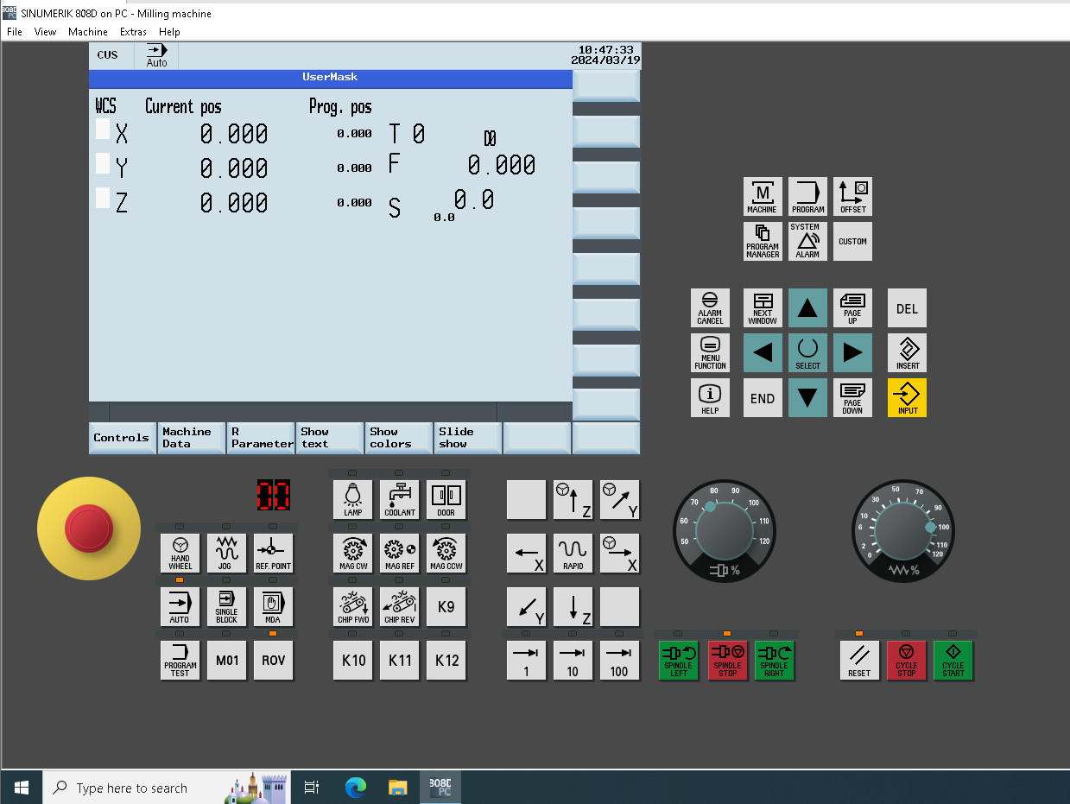The image size is (1070, 804).
Task: Click the K9 key
Action: tap(446, 607)
